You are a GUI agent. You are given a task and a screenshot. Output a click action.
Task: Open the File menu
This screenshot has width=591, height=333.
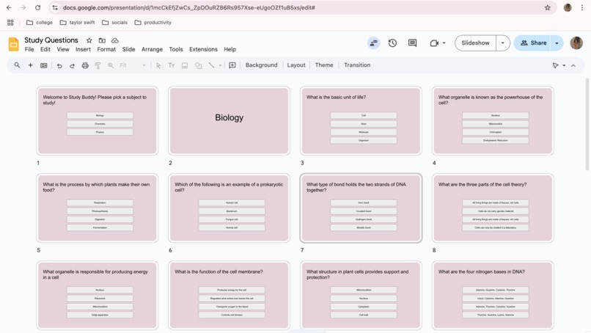tap(29, 49)
